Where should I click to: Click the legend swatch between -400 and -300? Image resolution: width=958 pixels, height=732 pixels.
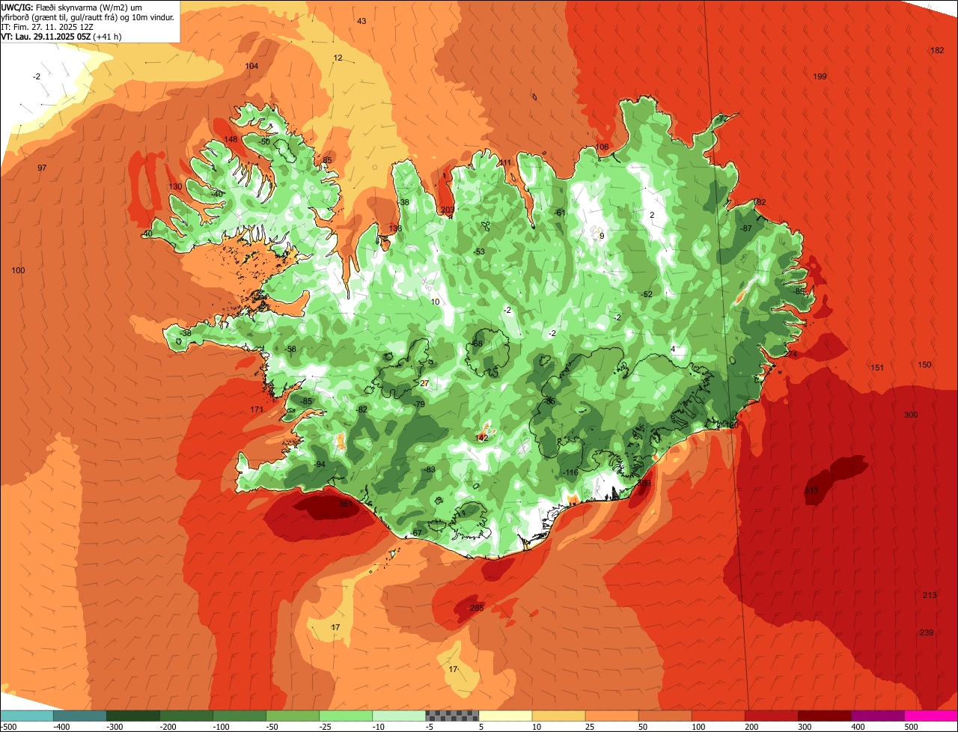coord(80,716)
